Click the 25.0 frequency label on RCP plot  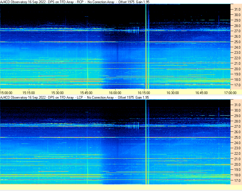pyautogui.click(x=237, y=42)
